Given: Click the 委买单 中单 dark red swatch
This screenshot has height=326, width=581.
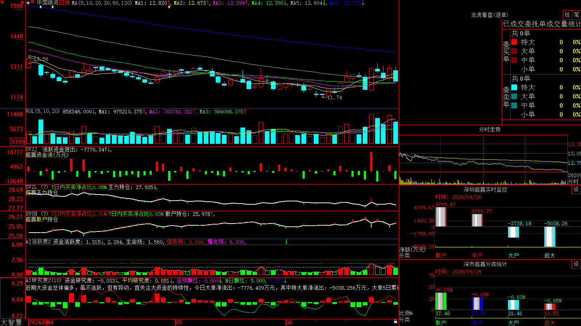Looking at the screenshot, I should pyautogui.click(x=514, y=60).
